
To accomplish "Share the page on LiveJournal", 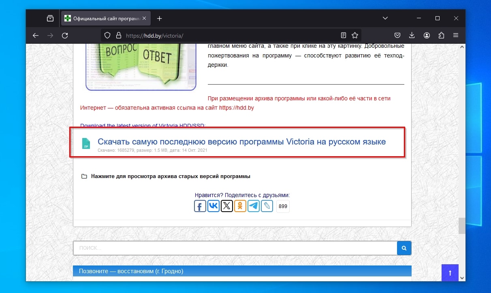I will [267, 206].
